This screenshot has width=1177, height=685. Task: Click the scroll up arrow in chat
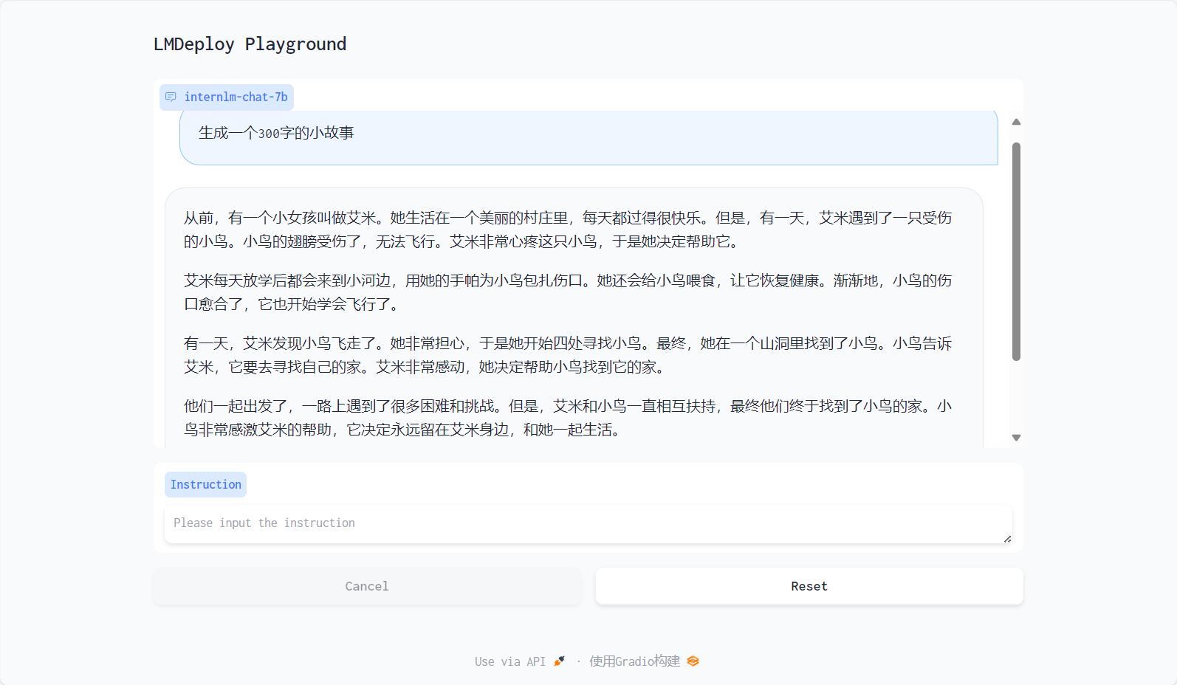[x=1016, y=122]
